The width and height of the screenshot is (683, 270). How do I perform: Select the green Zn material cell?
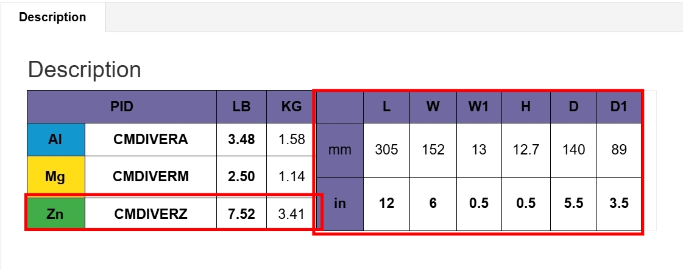tap(55, 213)
